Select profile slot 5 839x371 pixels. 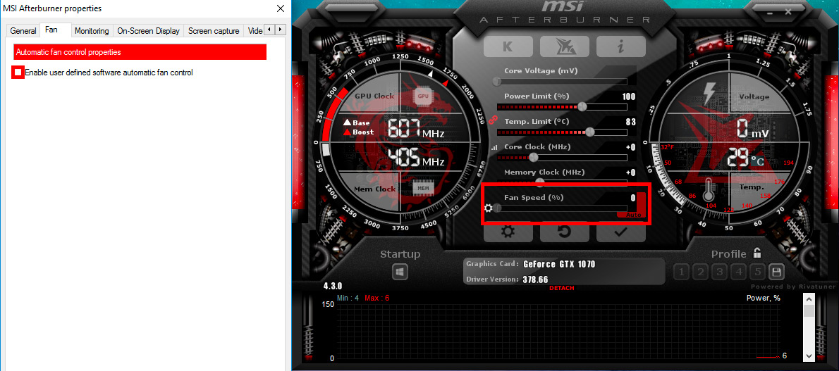coord(758,272)
